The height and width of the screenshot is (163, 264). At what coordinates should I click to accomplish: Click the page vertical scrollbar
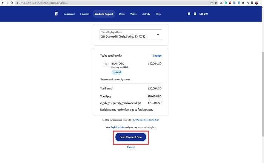(262, 94)
